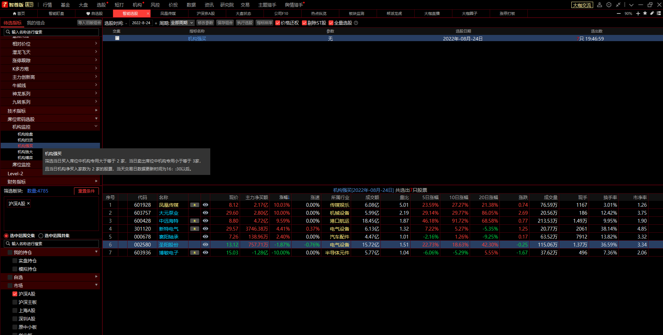Open the 大元泵业 stock link

[x=169, y=213]
